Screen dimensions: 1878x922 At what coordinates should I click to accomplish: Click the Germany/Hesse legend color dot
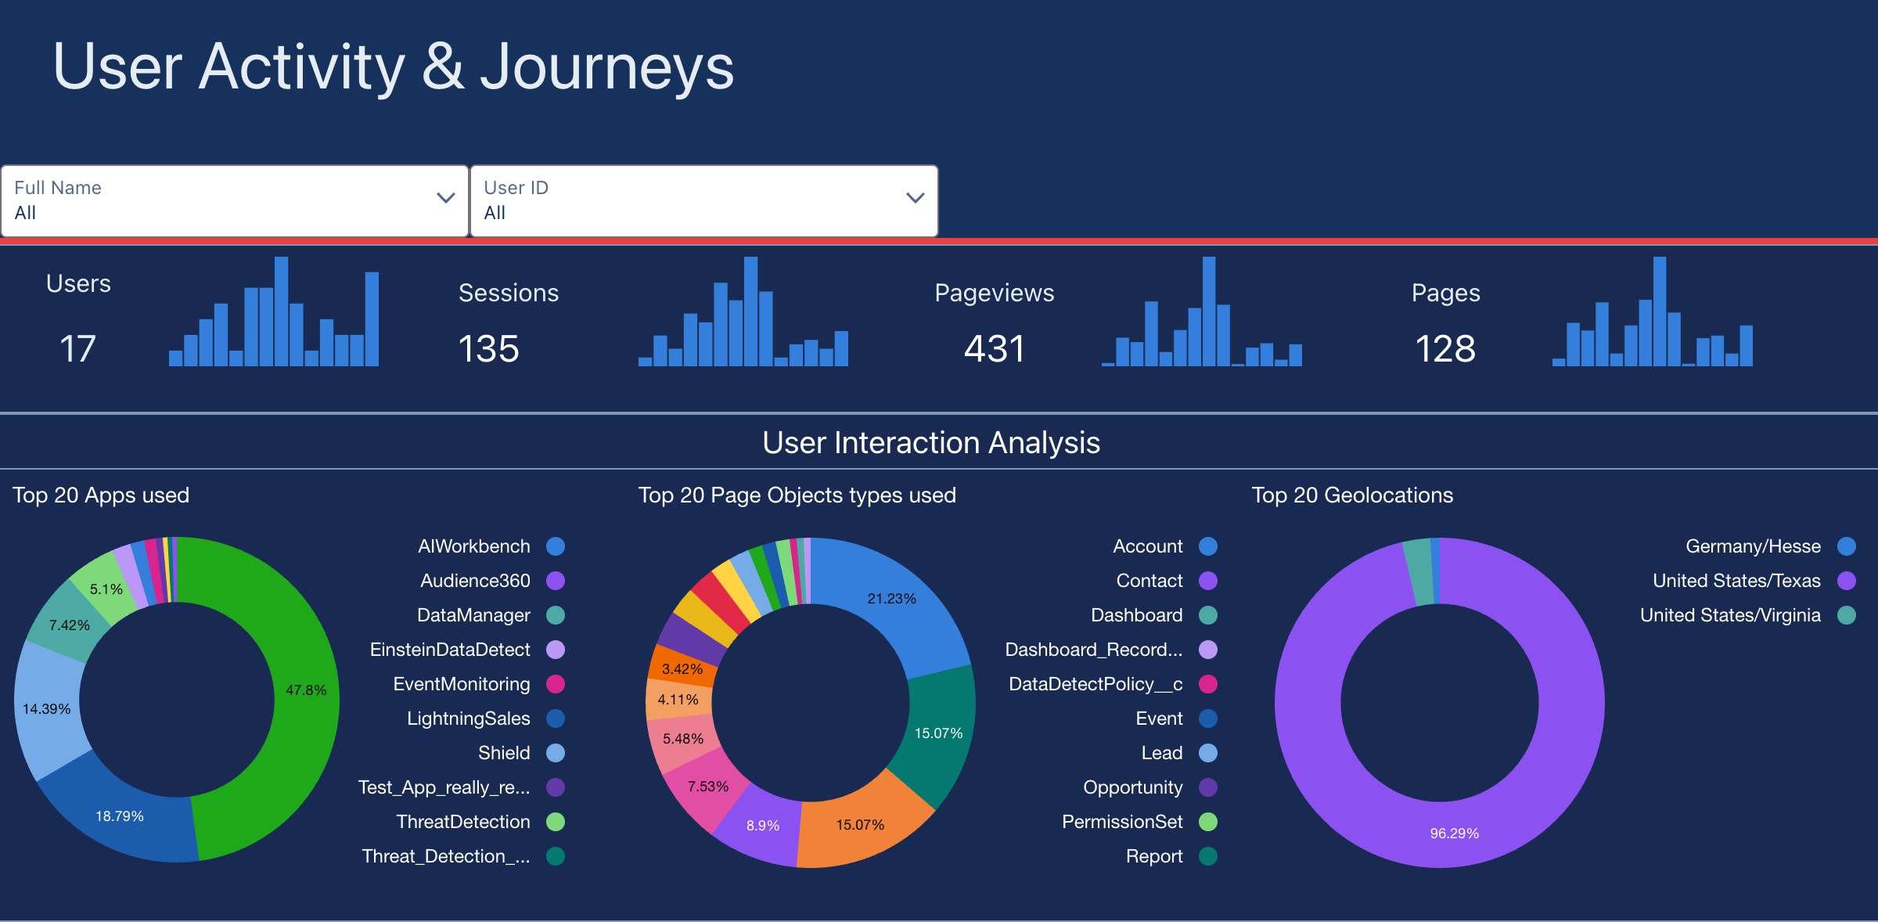(1847, 546)
